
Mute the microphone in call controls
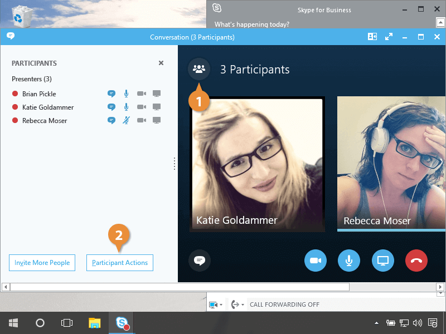click(x=349, y=261)
